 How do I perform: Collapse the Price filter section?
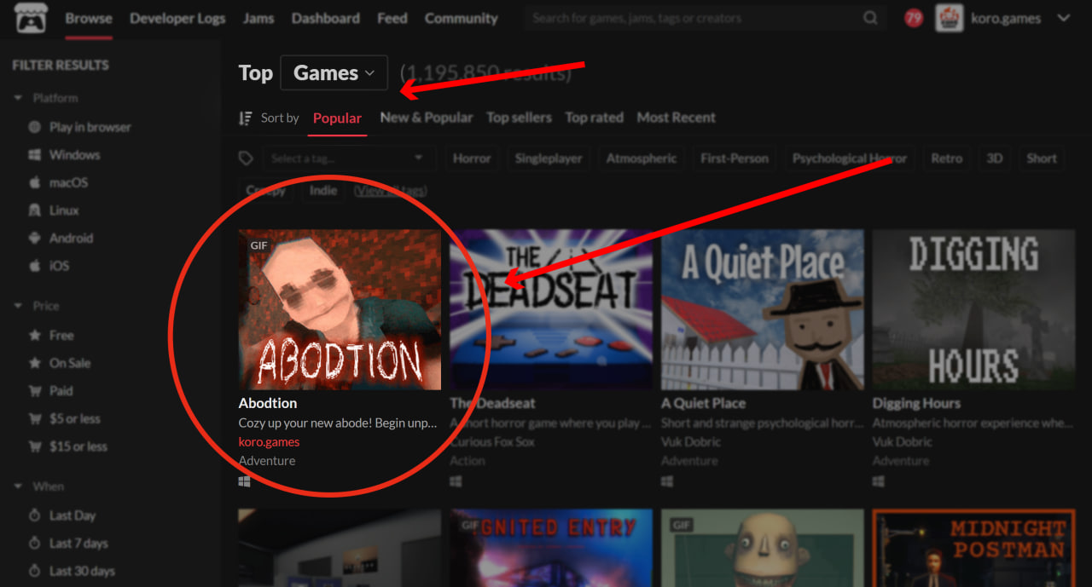point(36,306)
